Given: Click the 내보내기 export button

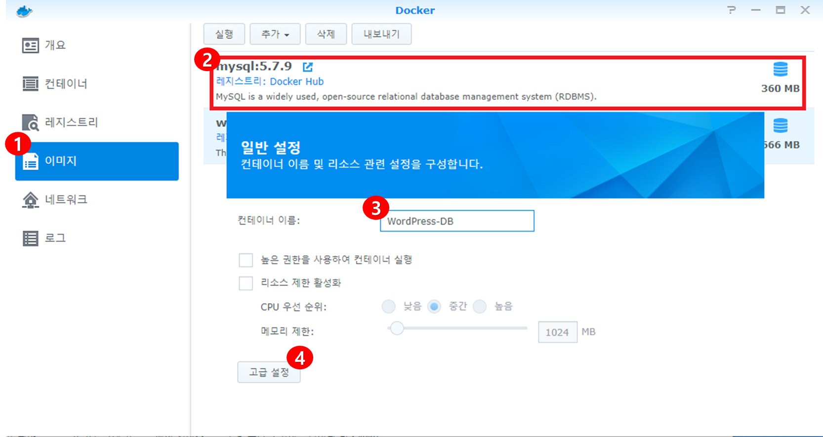Looking at the screenshot, I should 381,34.
